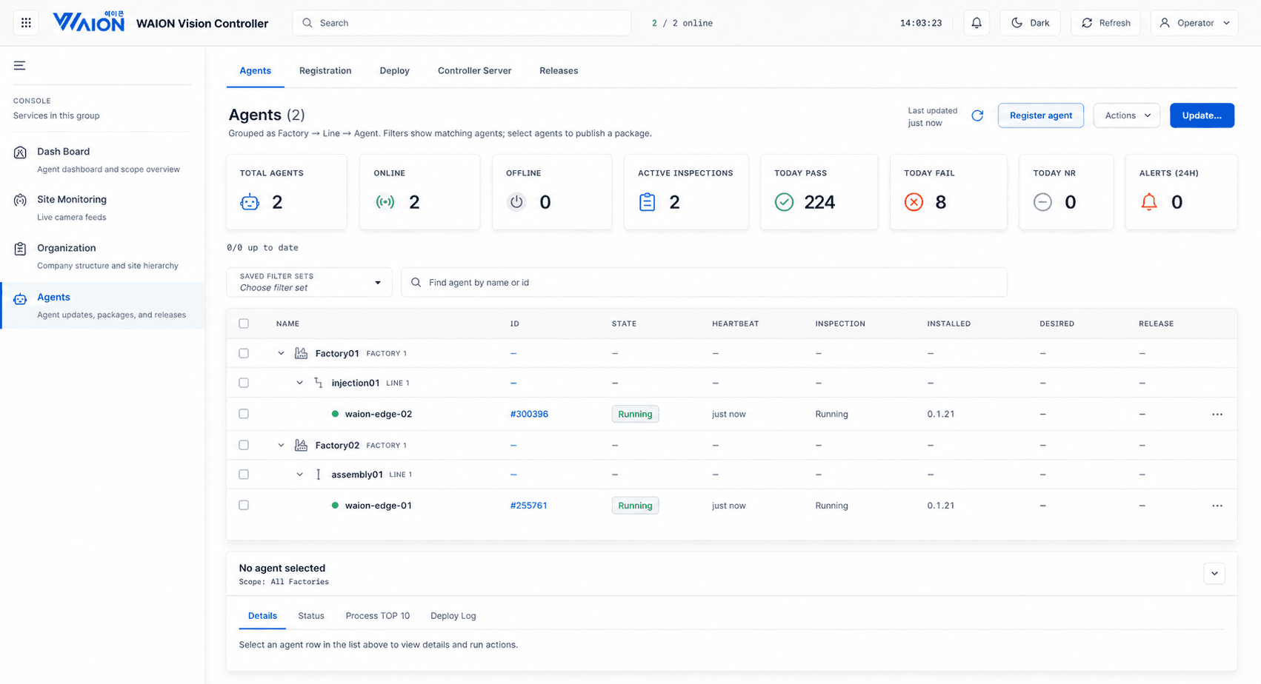The height and width of the screenshot is (684, 1261).
Task: Click the Total Agents robot icon
Action: click(x=250, y=202)
